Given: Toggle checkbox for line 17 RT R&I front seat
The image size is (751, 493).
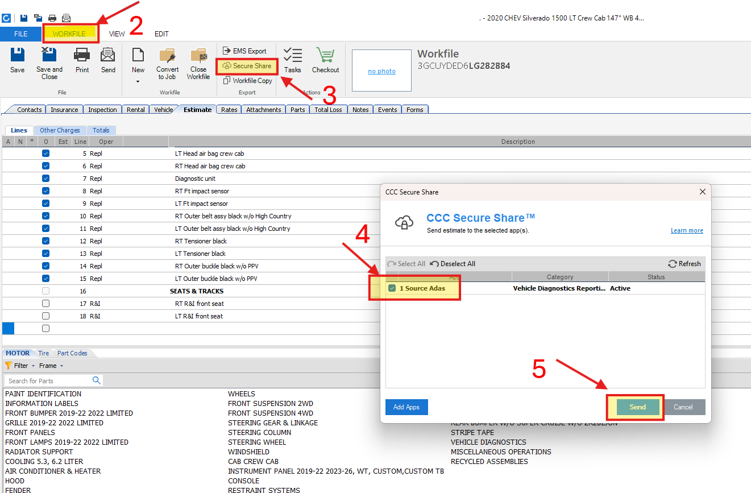Looking at the screenshot, I should point(46,304).
